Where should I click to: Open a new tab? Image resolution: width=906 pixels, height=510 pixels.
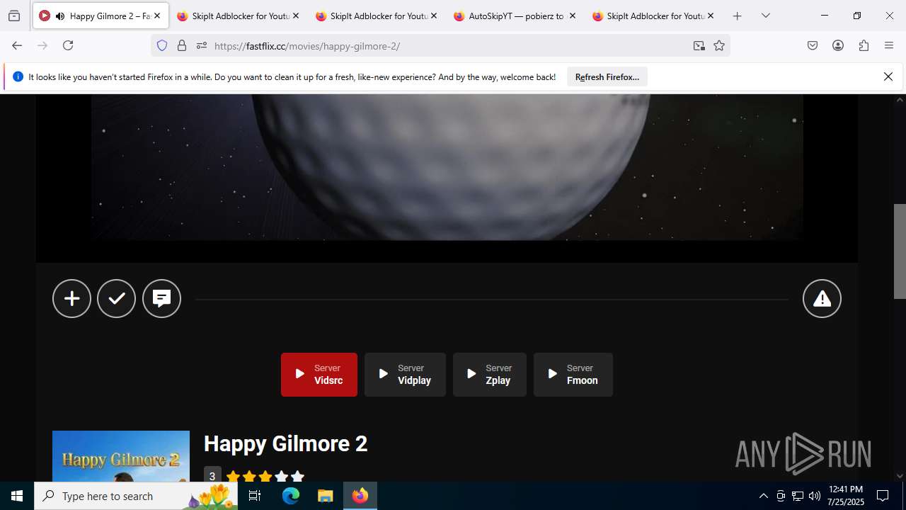pos(738,16)
